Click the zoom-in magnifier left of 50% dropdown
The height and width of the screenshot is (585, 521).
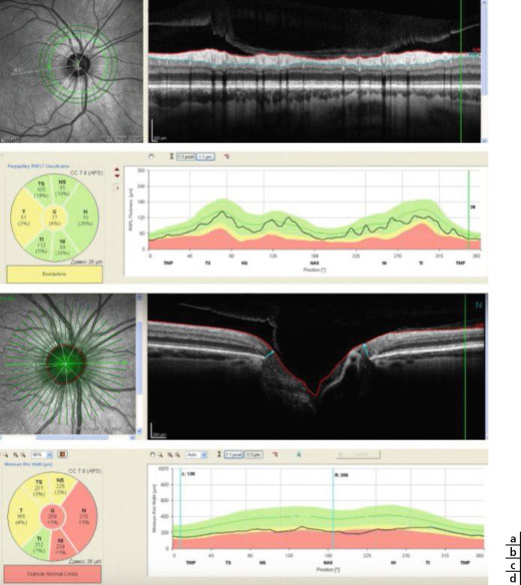coord(16,455)
